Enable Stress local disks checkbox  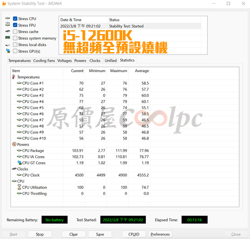pyautogui.click(x=15, y=45)
